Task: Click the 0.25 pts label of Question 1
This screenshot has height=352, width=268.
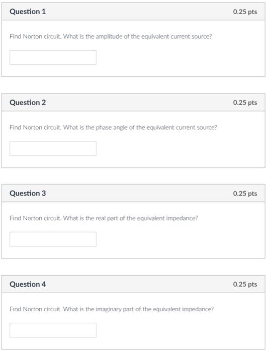Action: click(245, 12)
